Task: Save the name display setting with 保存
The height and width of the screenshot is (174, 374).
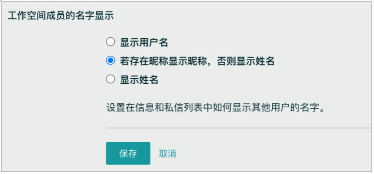Action: 128,153
